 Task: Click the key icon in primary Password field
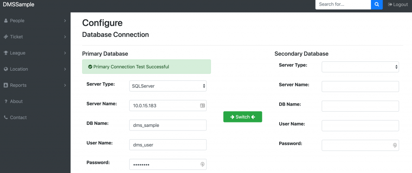[x=202, y=164]
